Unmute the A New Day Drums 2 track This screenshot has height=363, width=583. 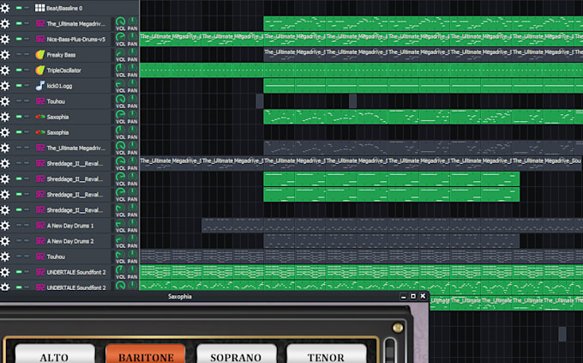pyautogui.click(x=19, y=241)
